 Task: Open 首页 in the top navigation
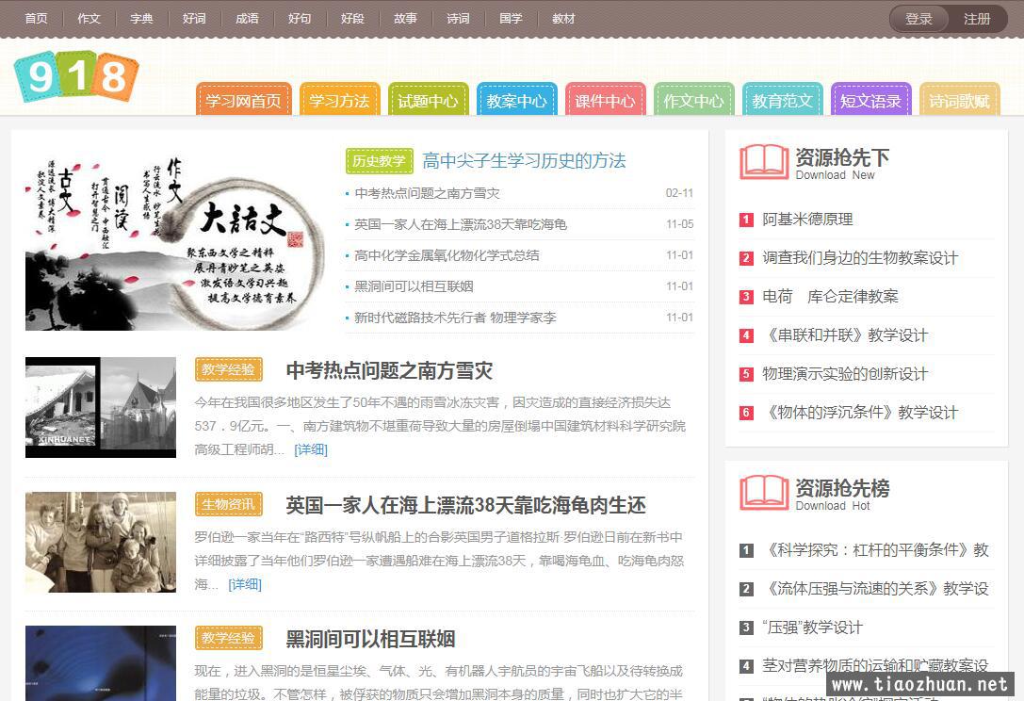(36, 18)
